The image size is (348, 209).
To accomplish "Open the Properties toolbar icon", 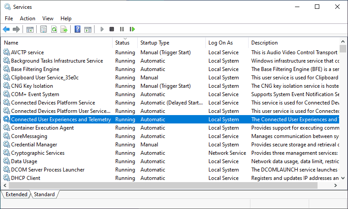I will click(x=43, y=29).
